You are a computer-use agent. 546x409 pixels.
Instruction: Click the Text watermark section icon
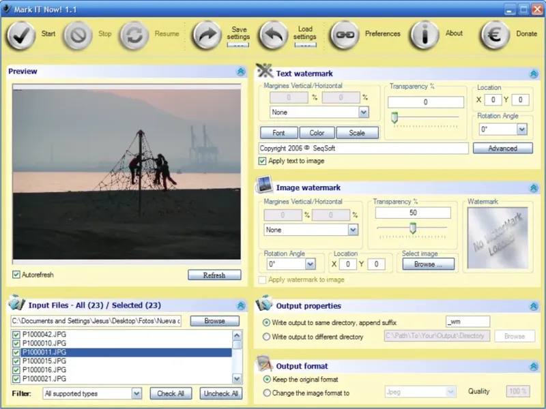coord(265,71)
